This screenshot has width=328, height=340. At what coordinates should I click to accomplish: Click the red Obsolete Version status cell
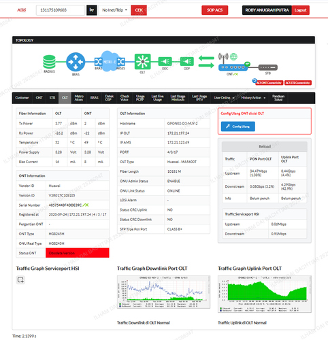click(78, 253)
